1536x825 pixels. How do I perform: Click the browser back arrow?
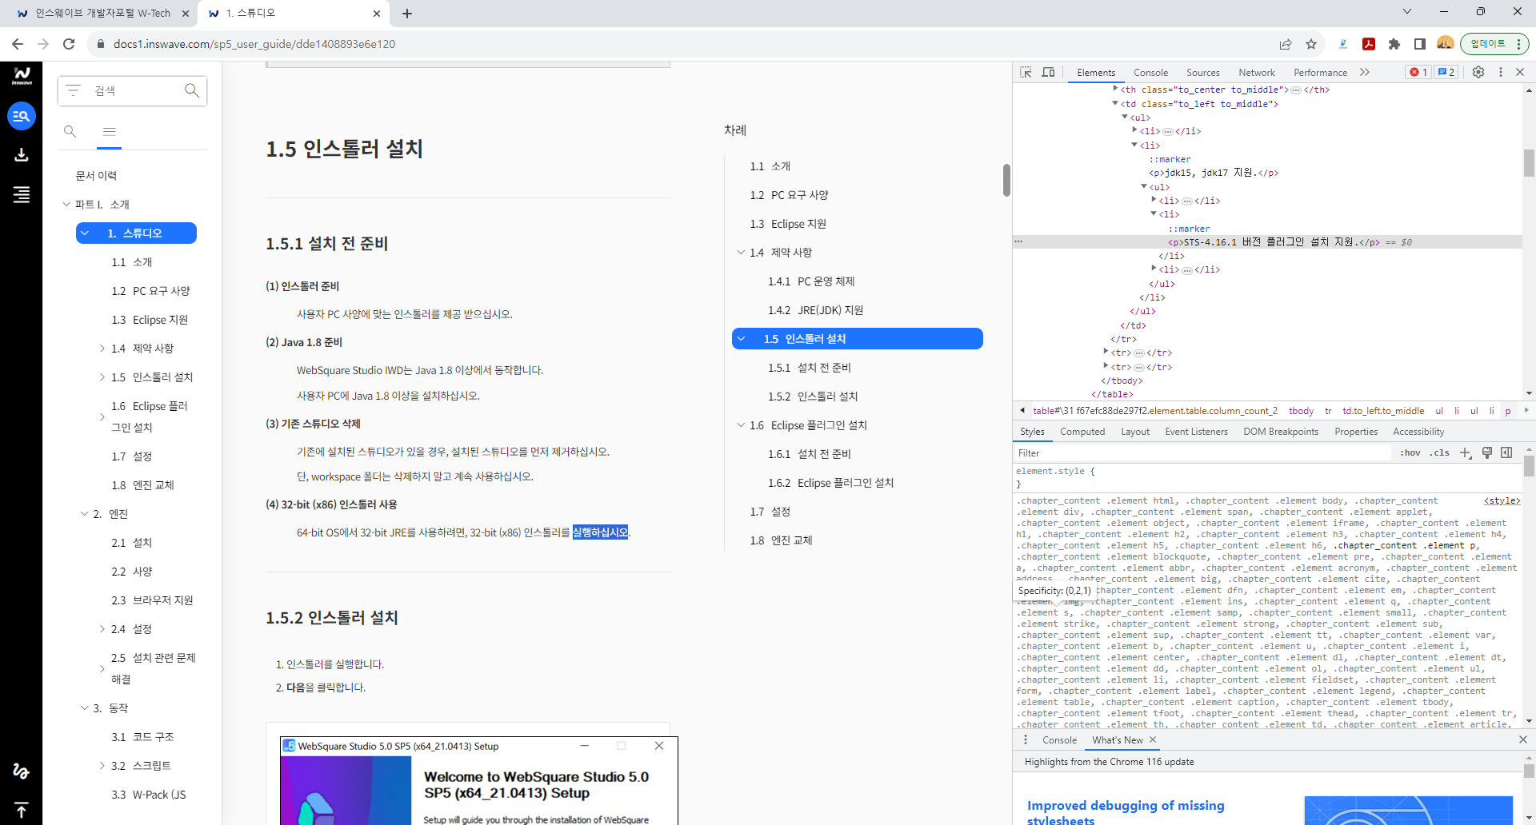pyautogui.click(x=18, y=44)
